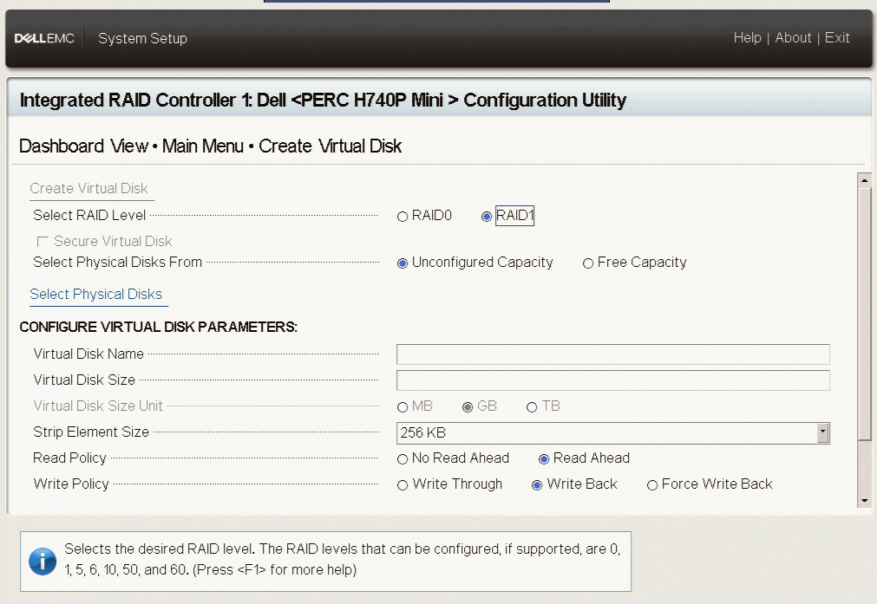Viewport: 877px width, 604px height.
Task: Toggle the Secure Virtual Disk checkbox
Action: click(x=42, y=242)
